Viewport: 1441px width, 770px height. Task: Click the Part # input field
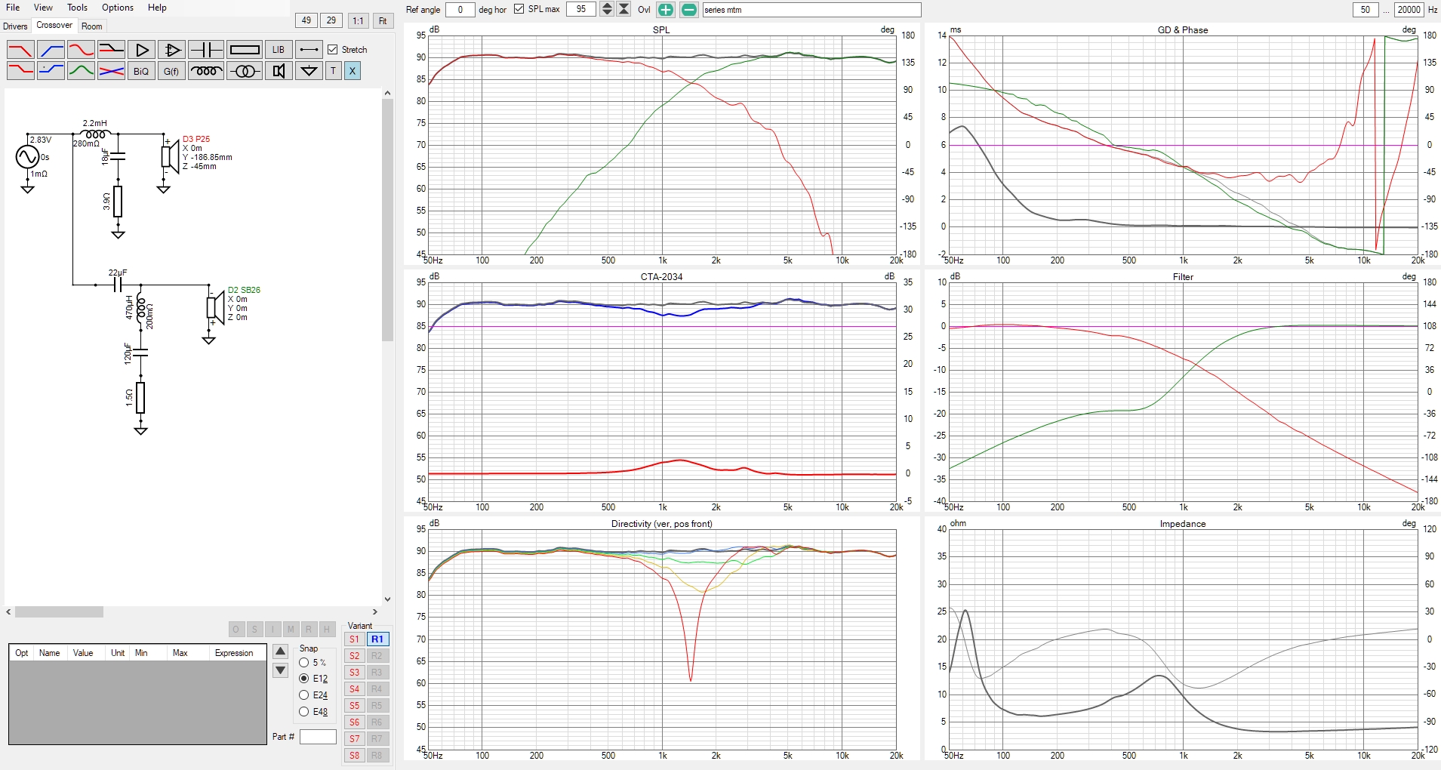click(318, 737)
